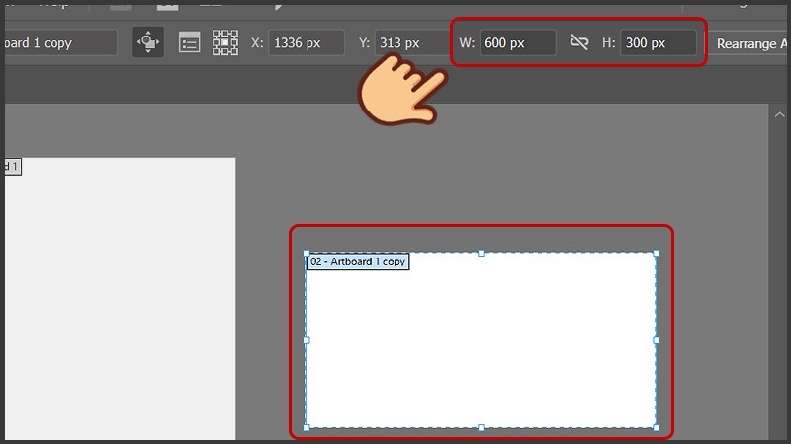Image resolution: width=791 pixels, height=444 pixels.
Task: Click the bottom-center artboard resize handle
Action: pyautogui.click(x=482, y=427)
